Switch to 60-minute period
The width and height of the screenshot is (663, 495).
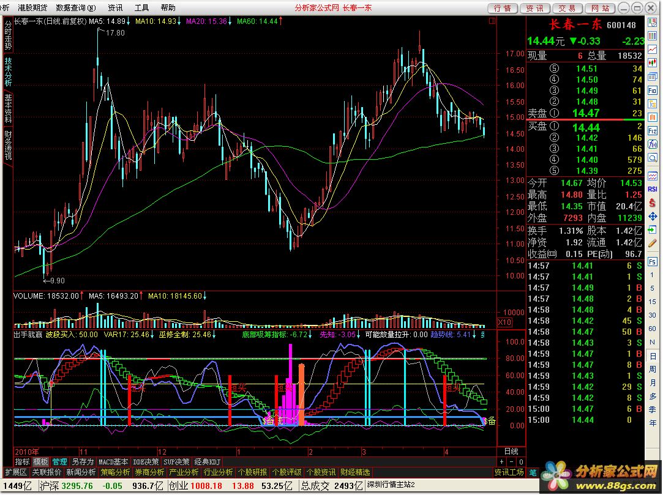(653, 329)
